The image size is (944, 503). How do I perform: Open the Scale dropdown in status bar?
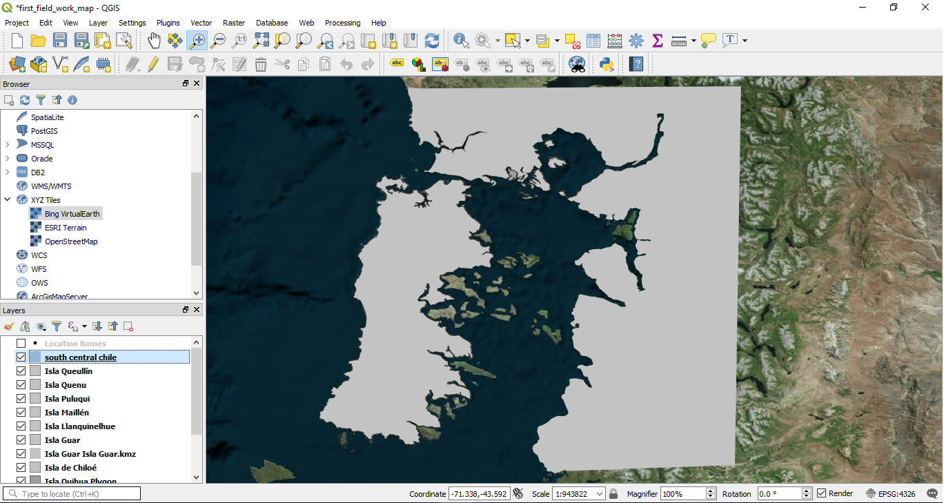[x=600, y=494]
